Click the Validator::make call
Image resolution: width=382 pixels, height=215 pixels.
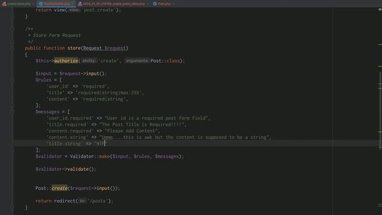click(x=90, y=156)
